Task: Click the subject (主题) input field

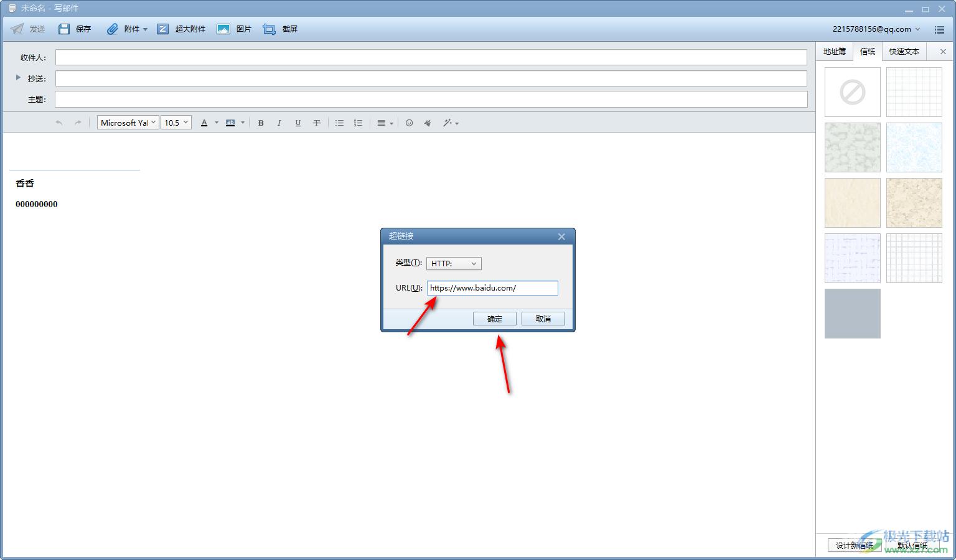Action: pos(431,99)
